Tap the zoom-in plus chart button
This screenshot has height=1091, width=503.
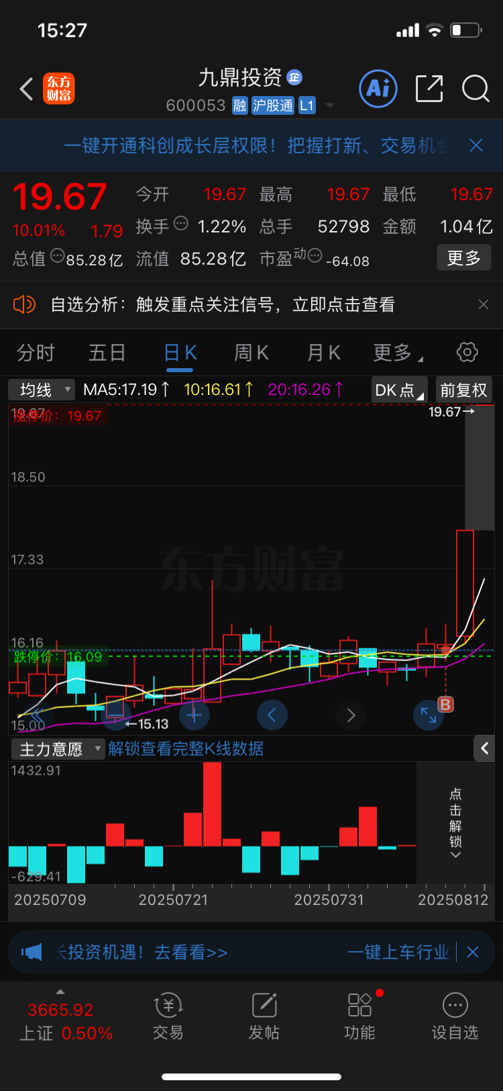point(194,714)
